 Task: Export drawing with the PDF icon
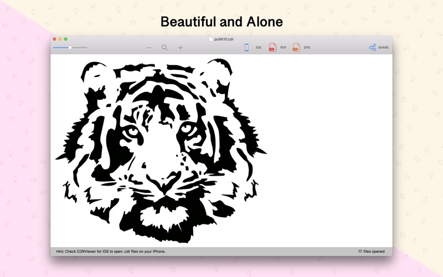tap(272, 48)
